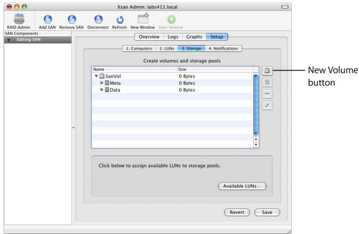Close the Xsan Admin window
Viewport: 359px width, 234px height.
click(x=9, y=7)
